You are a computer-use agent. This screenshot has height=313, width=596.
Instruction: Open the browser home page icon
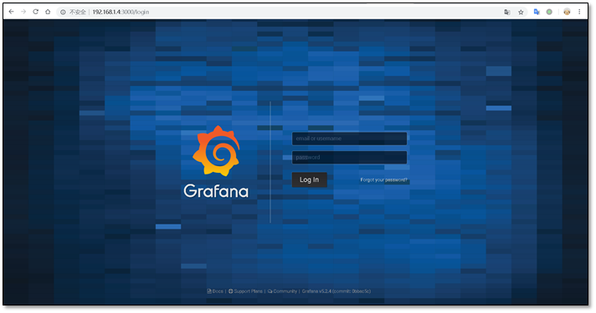pyautogui.click(x=48, y=12)
